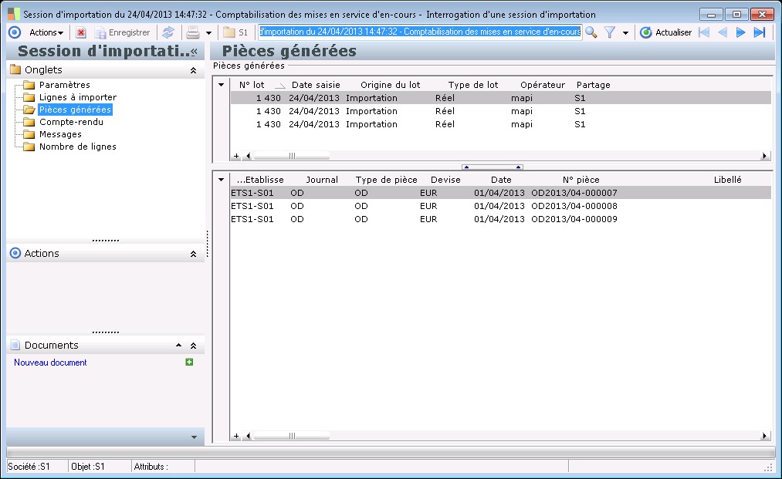The width and height of the screenshot is (782, 479).
Task: Click the red delete icon in toolbar
Action: pyautogui.click(x=81, y=32)
